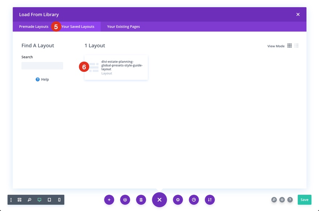Click the green Save button
Screen dimensions: 319x211
click(304, 200)
